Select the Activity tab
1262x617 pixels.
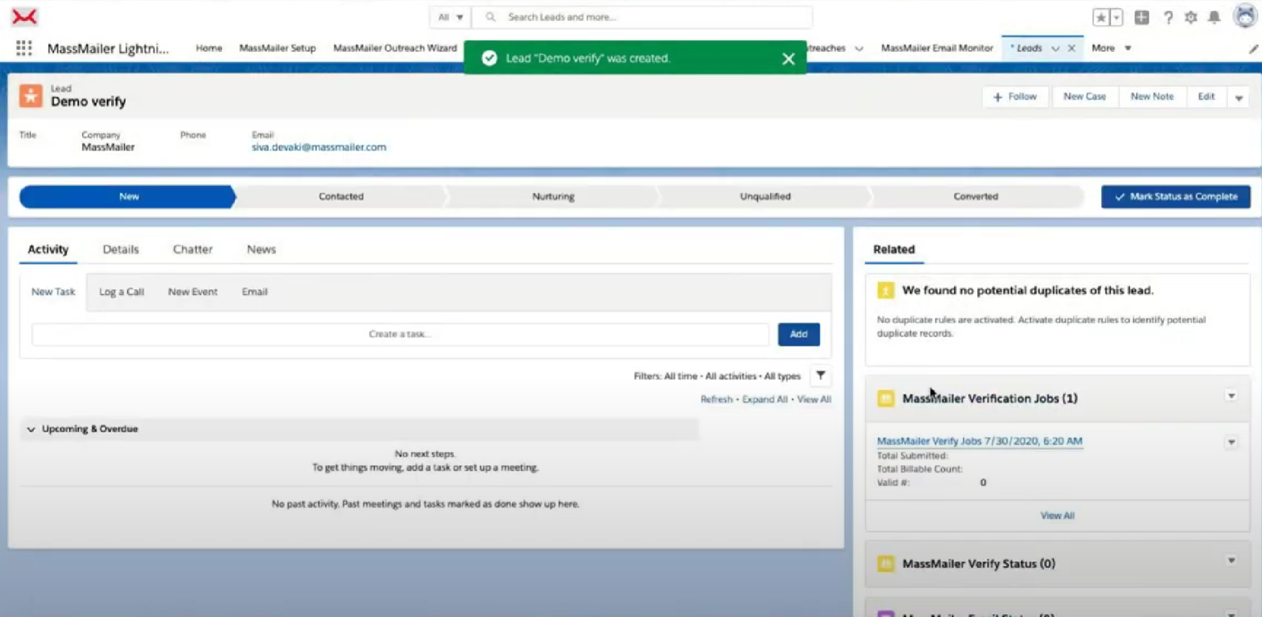tap(48, 249)
